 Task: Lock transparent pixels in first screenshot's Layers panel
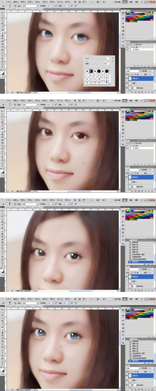pyautogui.click(x=131, y=74)
